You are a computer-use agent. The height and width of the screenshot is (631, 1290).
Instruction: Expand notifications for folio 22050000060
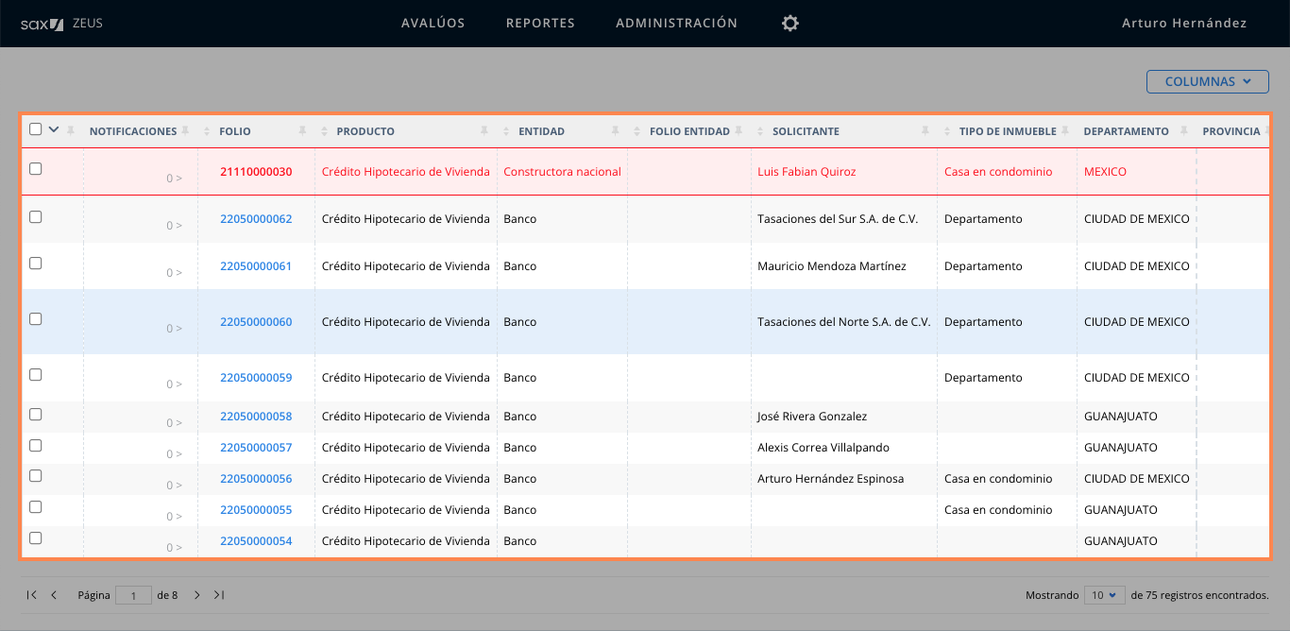(x=174, y=328)
